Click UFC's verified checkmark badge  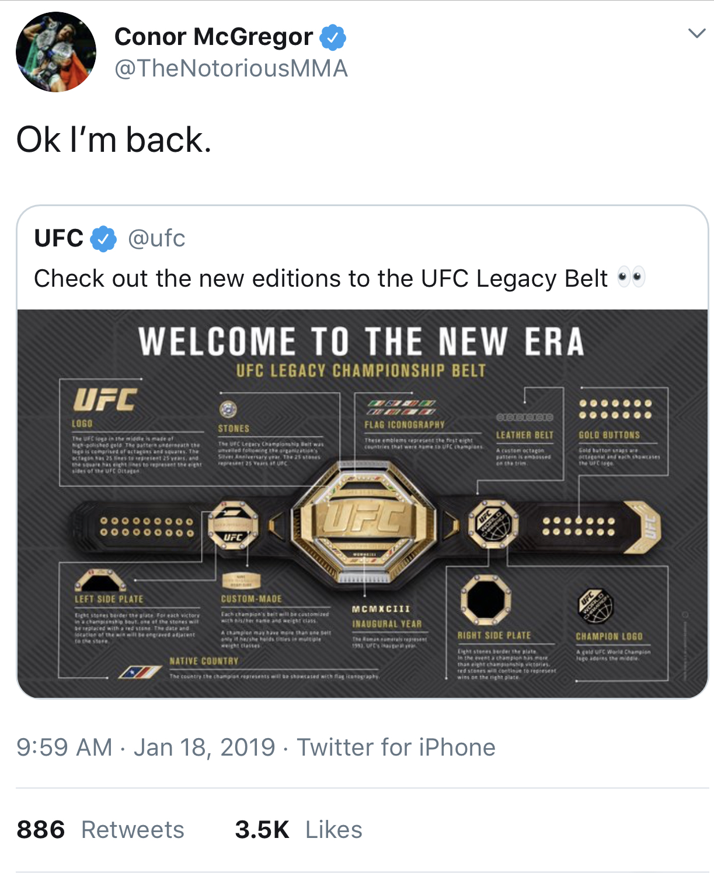tap(104, 238)
